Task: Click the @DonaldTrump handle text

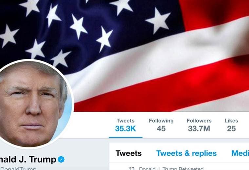Action: point(18,169)
